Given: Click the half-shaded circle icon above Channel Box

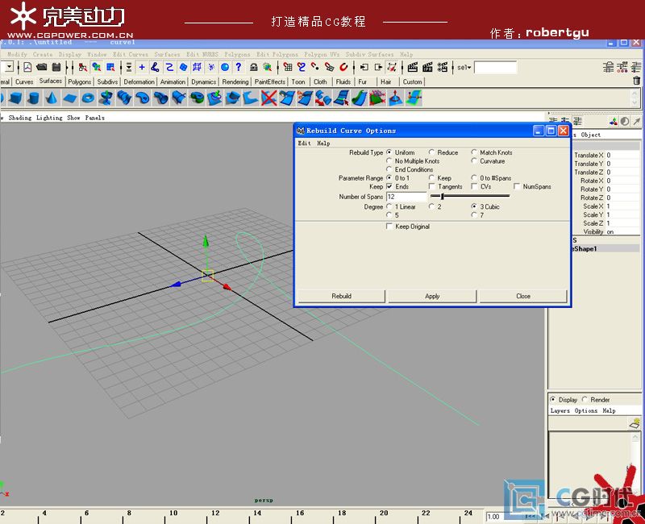Looking at the screenshot, I should (625, 121).
